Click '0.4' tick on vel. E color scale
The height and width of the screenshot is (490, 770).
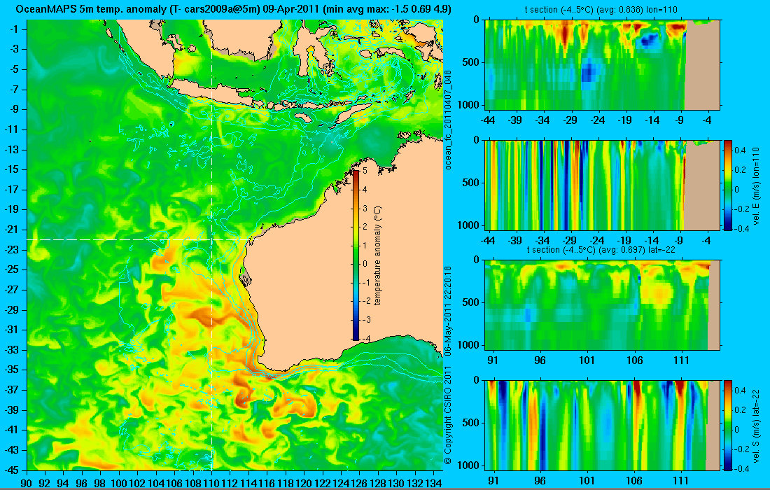741,150
